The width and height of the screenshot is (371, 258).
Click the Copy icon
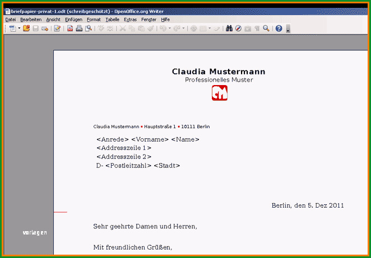(132, 29)
